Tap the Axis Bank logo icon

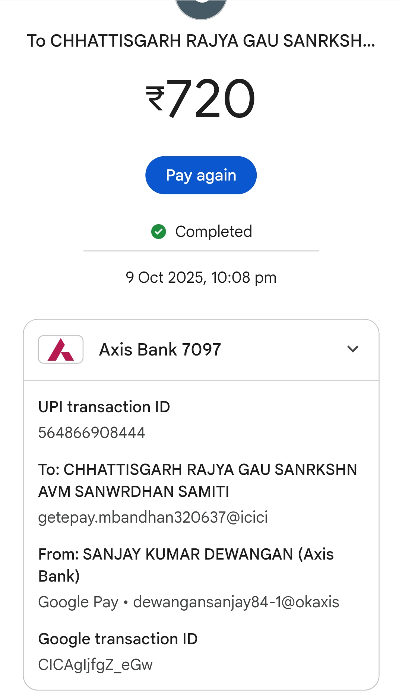tap(61, 350)
